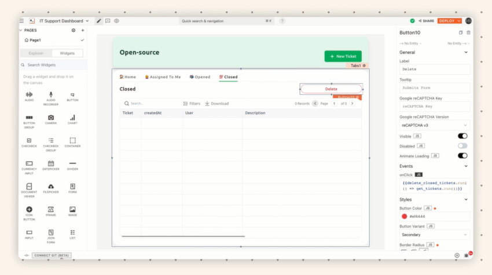Enable the Disabled switch
The height and width of the screenshot is (275, 492).
(462, 146)
